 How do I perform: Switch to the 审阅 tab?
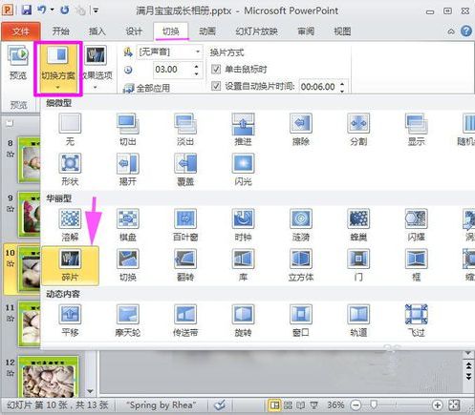coord(306,31)
